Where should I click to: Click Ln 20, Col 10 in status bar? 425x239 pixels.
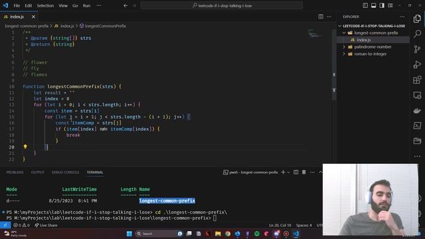click(280, 225)
